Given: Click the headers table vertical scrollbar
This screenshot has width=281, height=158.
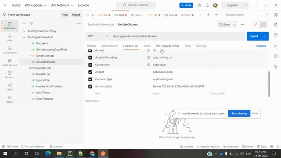Looking at the screenshot, I should pos(269,84).
